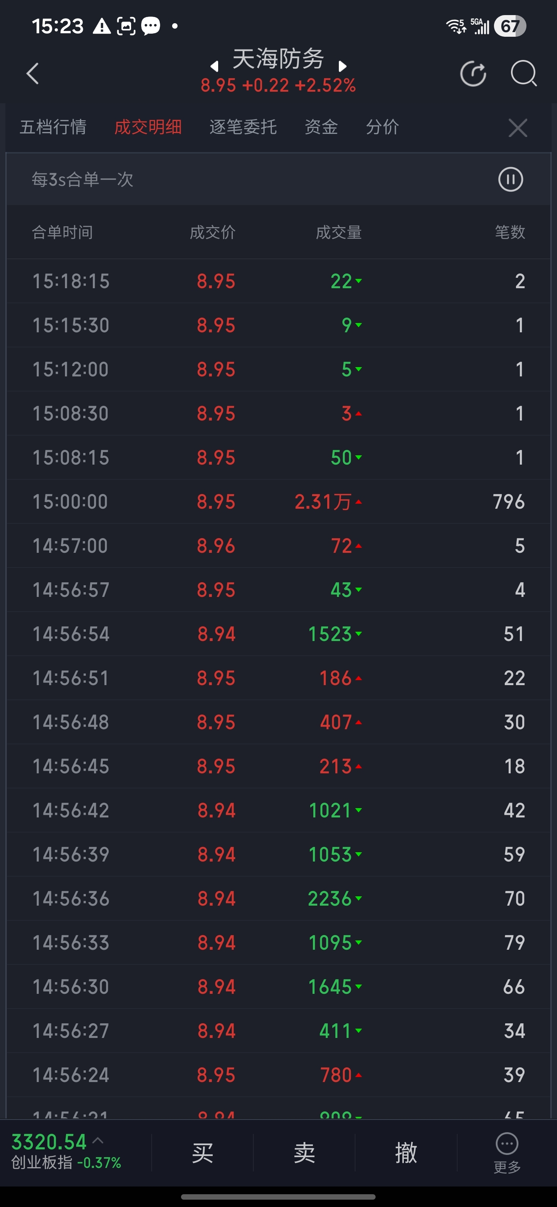The height and width of the screenshot is (1207, 557).
Task: Tap the 买 buy button
Action: pos(202,1153)
